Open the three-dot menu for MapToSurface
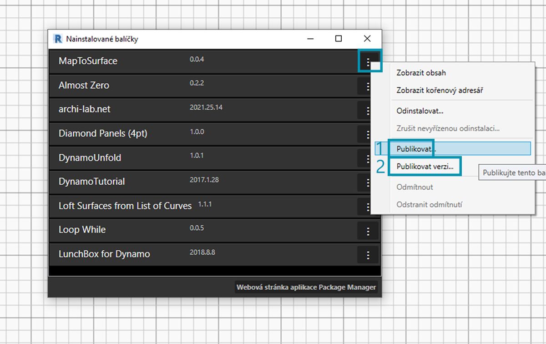The width and height of the screenshot is (546, 344). (x=369, y=61)
